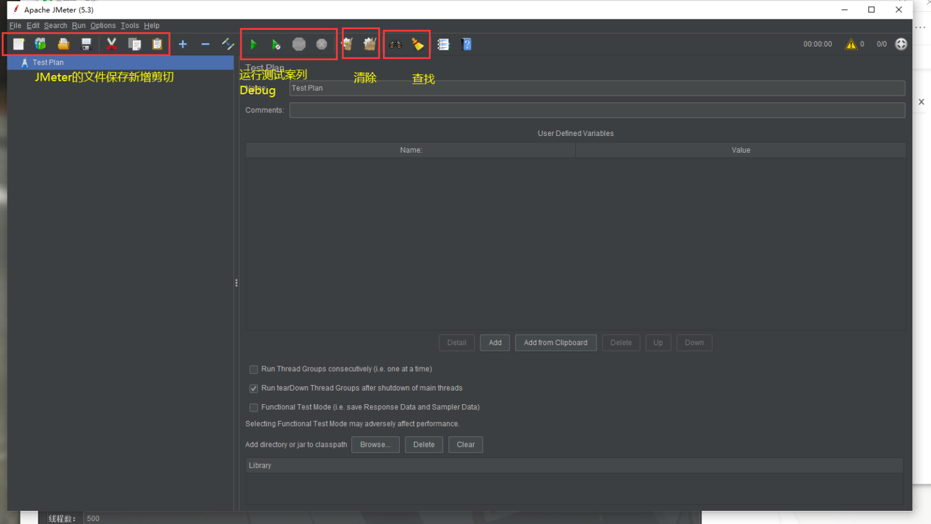Click the Clear All brooms icon
The image size is (931, 524).
click(370, 44)
